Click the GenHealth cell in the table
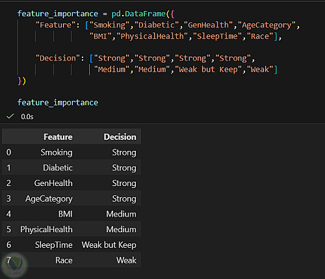Image resolution: width=325 pixels, height=279 pixels. point(53,183)
